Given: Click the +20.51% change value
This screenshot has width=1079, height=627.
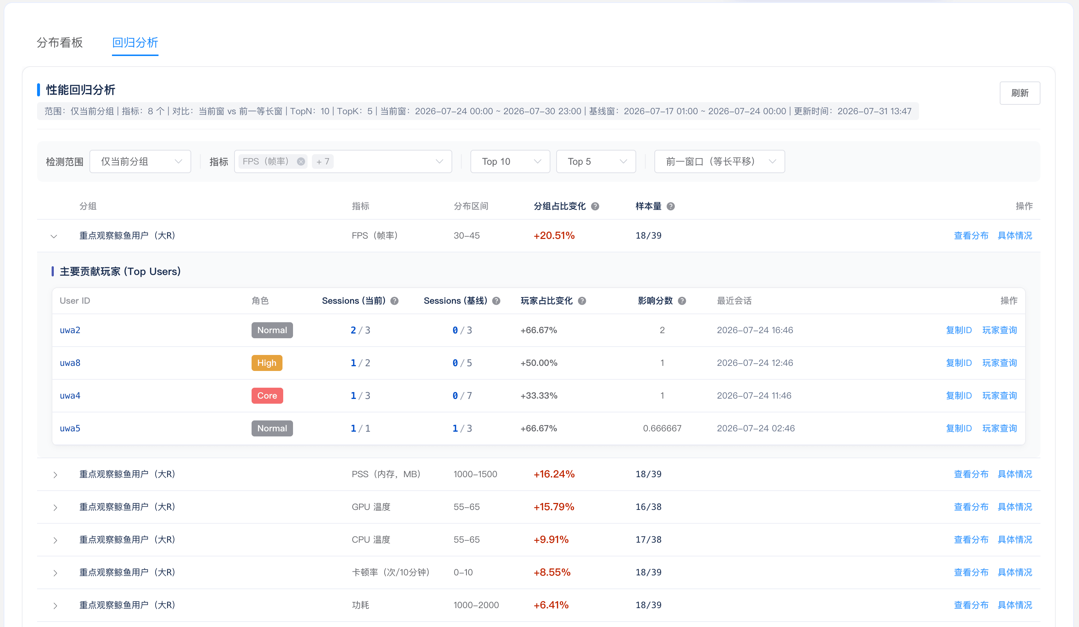Looking at the screenshot, I should click(x=554, y=236).
